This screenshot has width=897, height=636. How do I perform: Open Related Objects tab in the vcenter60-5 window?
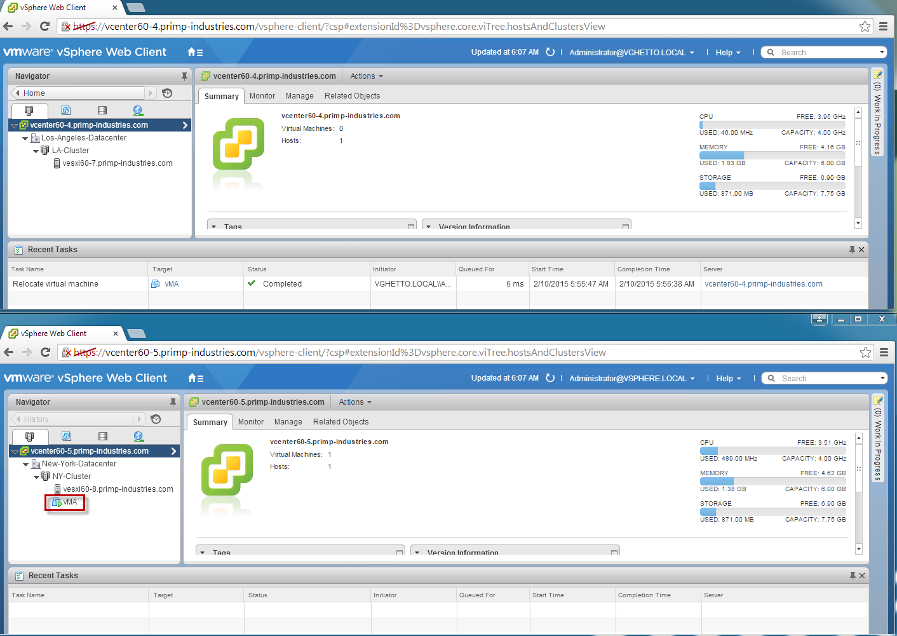(341, 422)
